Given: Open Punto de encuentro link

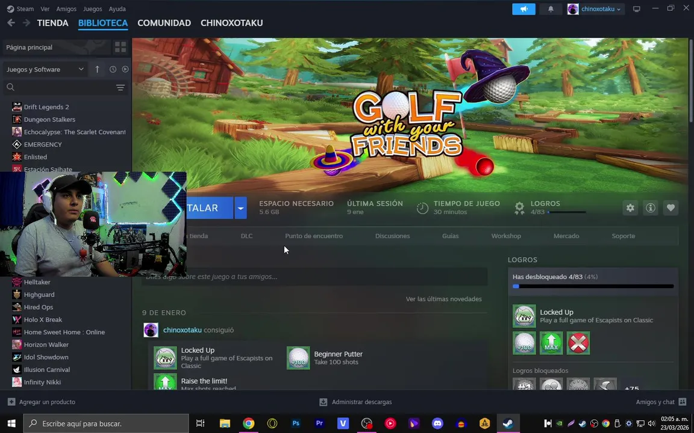Looking at the screenshot, I should pos(314,236).
